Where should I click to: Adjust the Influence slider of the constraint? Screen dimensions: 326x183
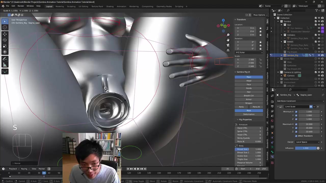coord(305,148)
